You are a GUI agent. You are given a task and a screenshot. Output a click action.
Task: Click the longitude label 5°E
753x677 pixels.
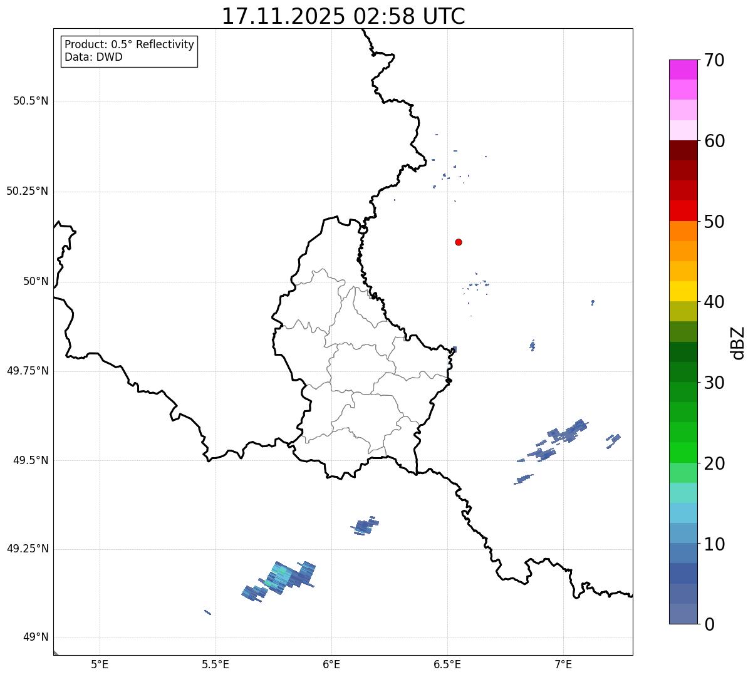pyautogui.click(x=100, y=664)
